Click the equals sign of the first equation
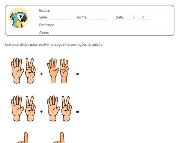The width and height of the screenshot is (179, 143). tap(78, 74)
